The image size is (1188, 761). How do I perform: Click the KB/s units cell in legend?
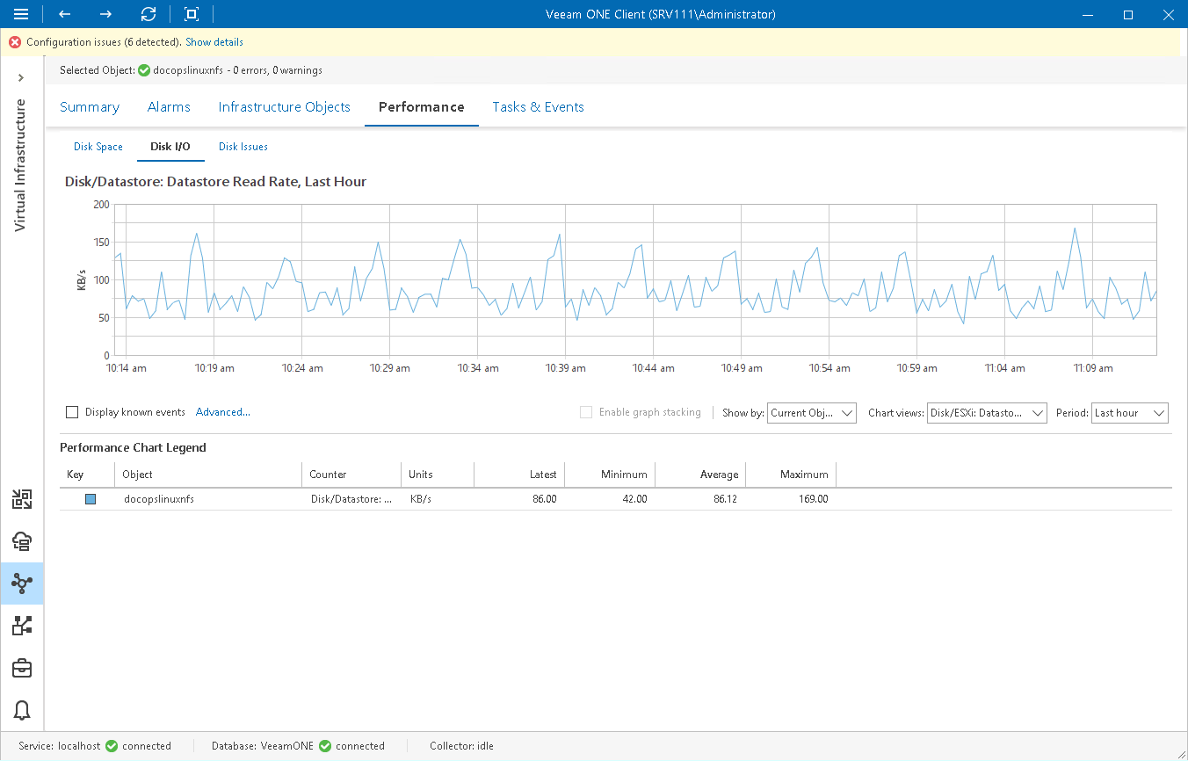[x=421, y=499]
